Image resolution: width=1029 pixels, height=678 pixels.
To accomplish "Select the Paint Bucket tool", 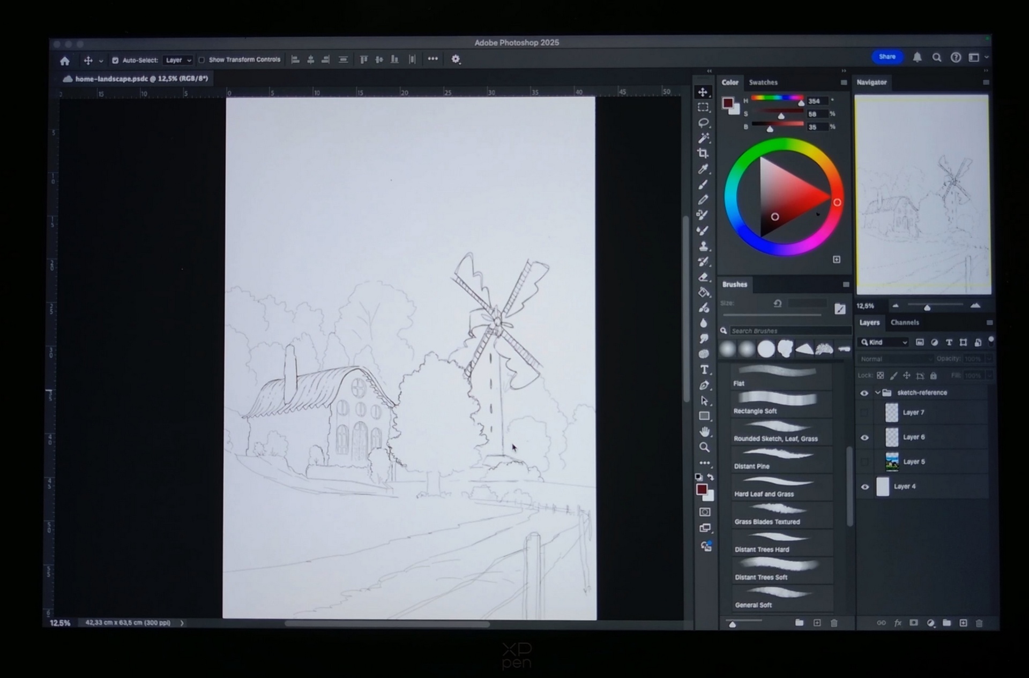I will click(703, 292).
